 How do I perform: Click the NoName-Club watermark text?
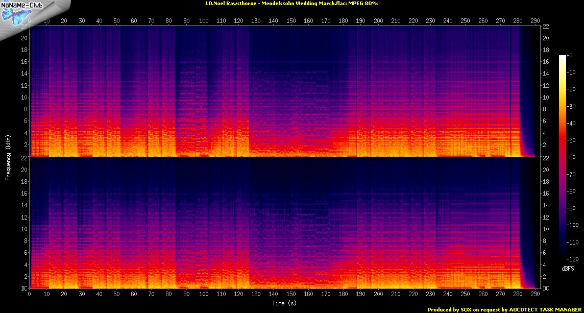click(x=30, y=5)
